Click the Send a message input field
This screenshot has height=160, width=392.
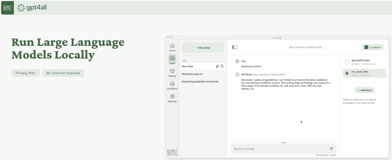(x=283, y=149)
